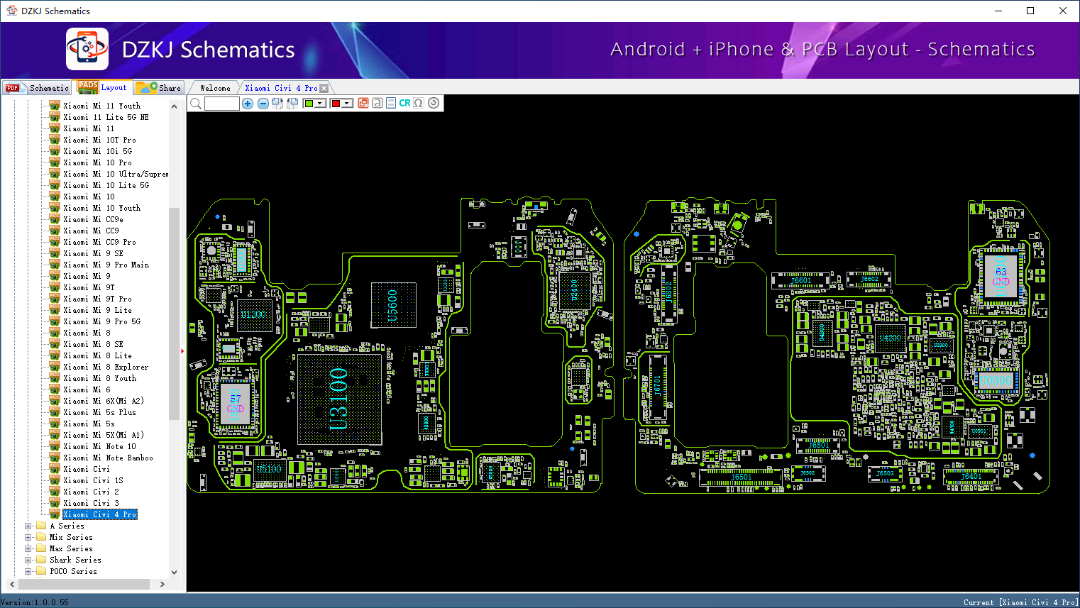The width and height of the screenshot is (1080, 608).
Task: Expand the Shark Series folder
Action: (x=28, y=560)
